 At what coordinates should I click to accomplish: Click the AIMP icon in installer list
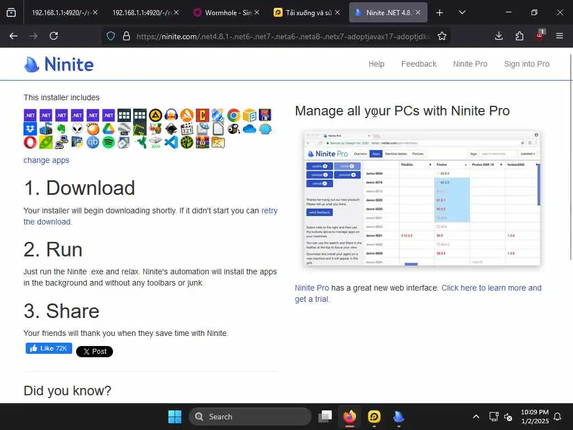tap(156, 115)
